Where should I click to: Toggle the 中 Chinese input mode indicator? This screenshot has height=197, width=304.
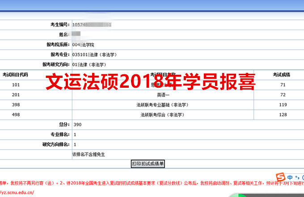coord(290,177)
